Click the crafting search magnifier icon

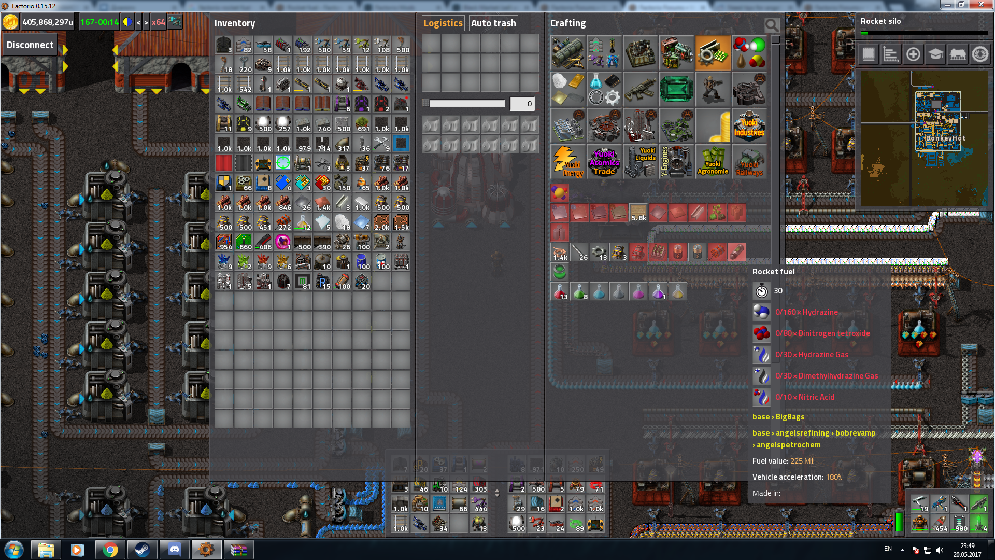coord(772,25)
